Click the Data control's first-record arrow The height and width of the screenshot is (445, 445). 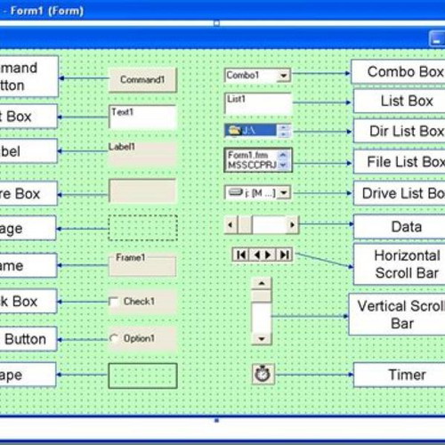click(x=241, y=255)
